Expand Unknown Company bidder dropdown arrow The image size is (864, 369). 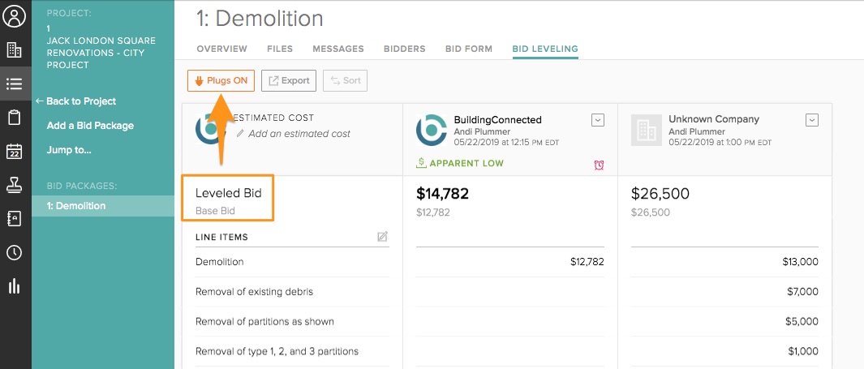point(812,120)
